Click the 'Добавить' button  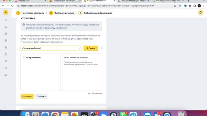(91, 48)
